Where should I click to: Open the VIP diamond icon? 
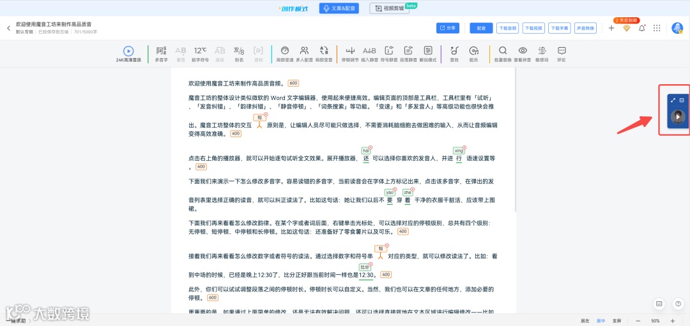[627, 28]
